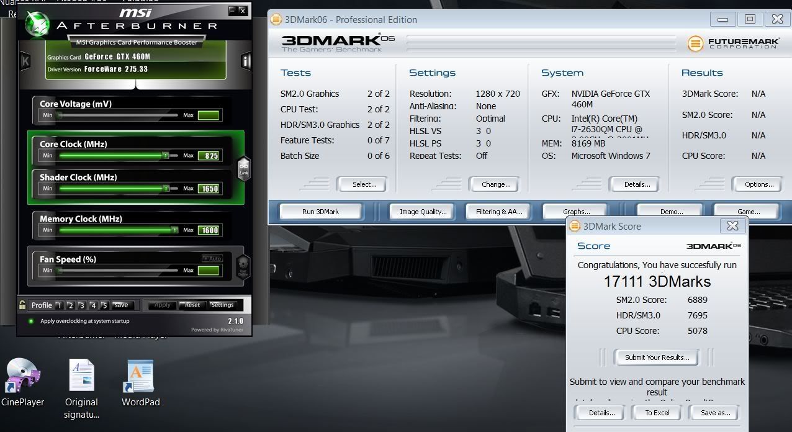Viewport: 792px width, 432px height.
Task: Click the Futuremark Corporation logo
Action: pos(732,43)
